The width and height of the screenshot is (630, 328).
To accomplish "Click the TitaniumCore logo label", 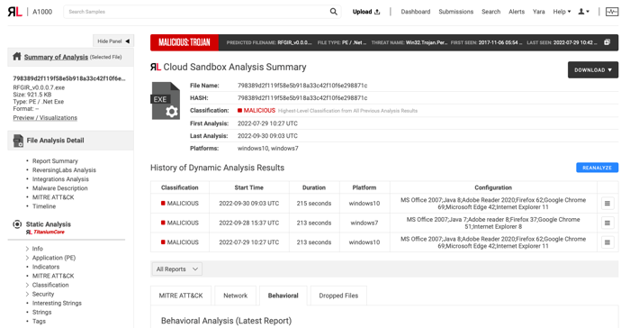I will click(x=45, y=232).
